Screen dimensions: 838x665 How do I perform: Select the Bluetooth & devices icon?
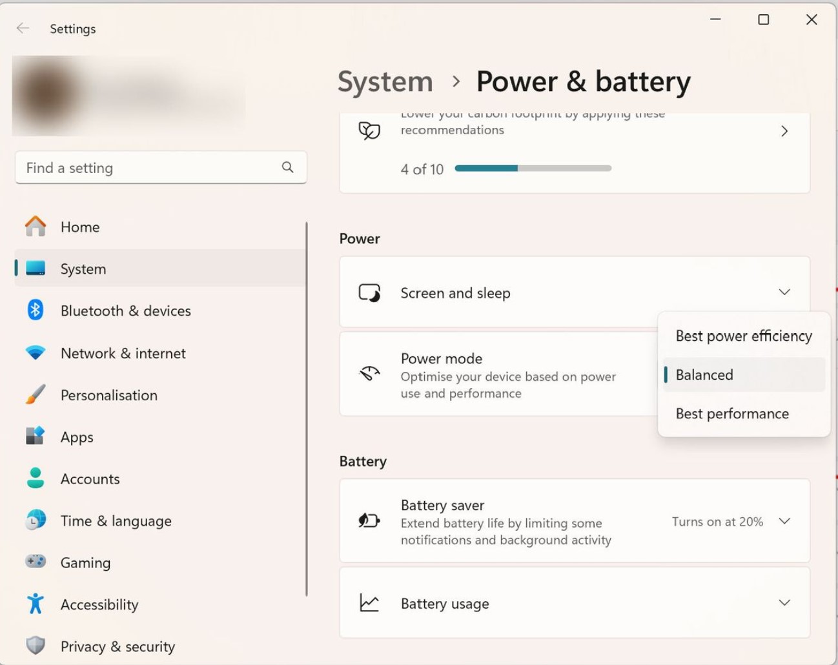[x=35, y=311]
